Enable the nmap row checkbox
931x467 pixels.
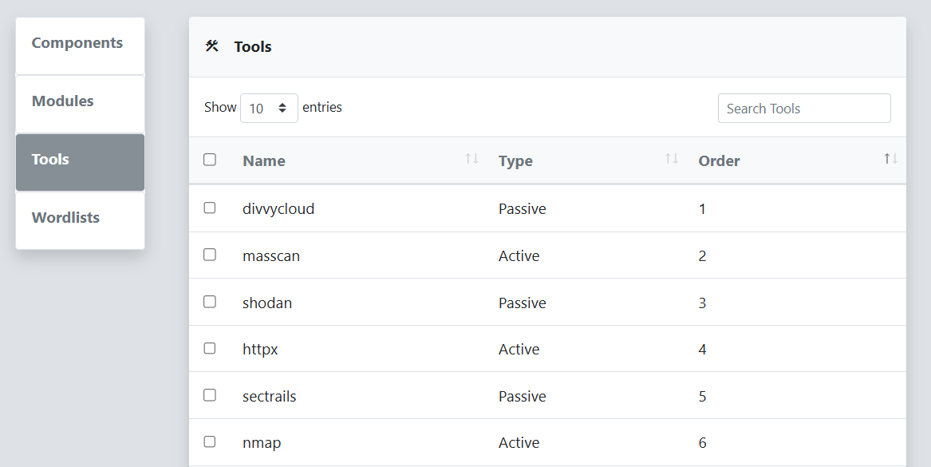point(210,441)
